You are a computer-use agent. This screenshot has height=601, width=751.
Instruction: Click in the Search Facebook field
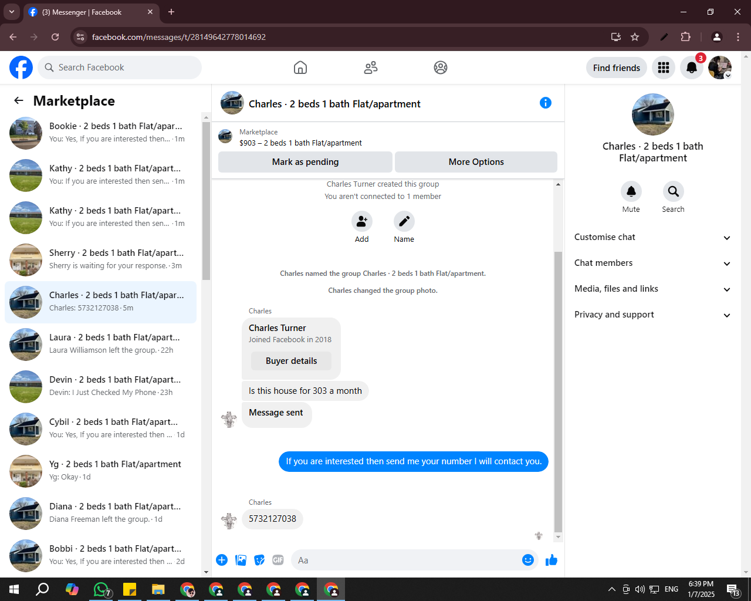click(120, 67)
